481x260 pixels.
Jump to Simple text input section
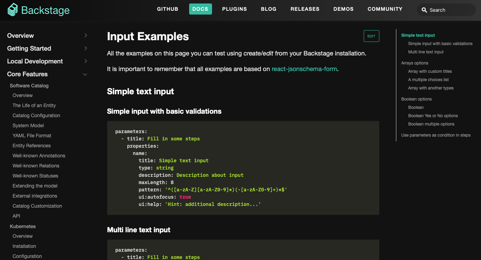click(x=418, y=35)
